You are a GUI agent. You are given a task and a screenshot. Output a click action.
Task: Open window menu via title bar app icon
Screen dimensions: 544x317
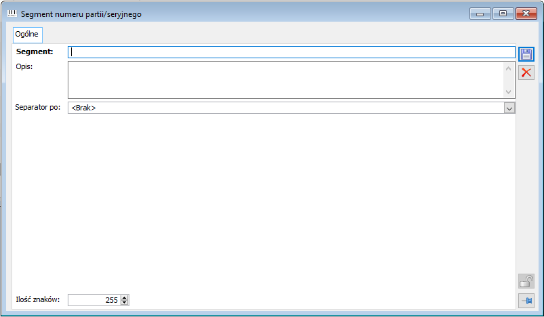pos(12,14)
